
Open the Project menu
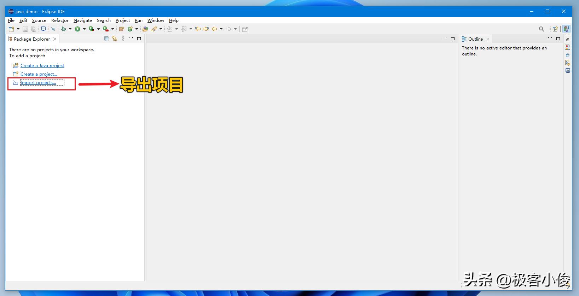tap(123, 20)
